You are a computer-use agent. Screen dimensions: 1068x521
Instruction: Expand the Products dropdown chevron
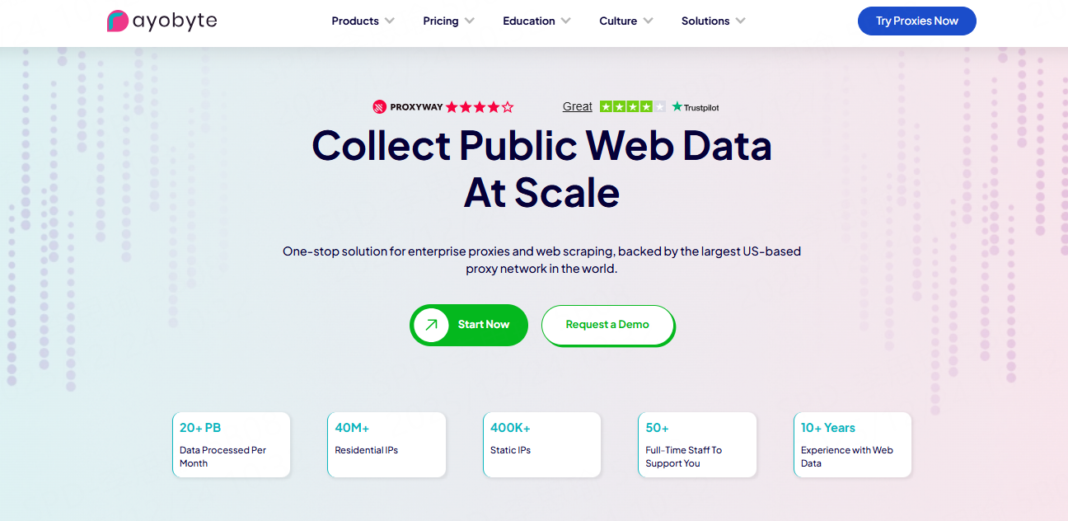390,21
